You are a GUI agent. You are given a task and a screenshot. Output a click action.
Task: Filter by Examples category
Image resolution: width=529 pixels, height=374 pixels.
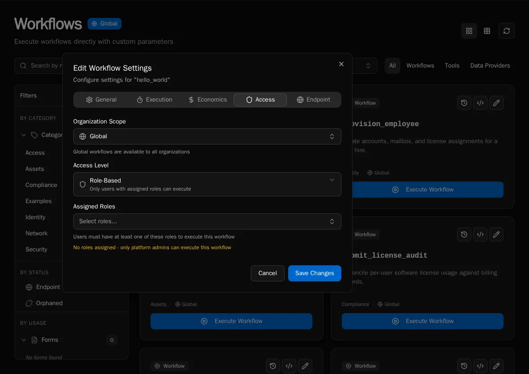click(x=38, y=201)
